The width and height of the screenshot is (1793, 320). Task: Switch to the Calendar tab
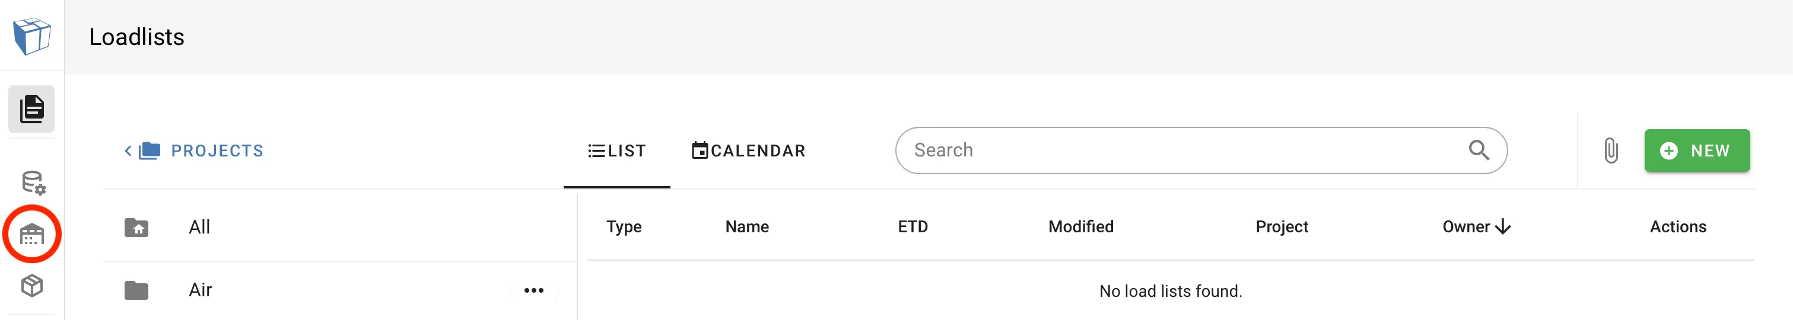(748, 151)
